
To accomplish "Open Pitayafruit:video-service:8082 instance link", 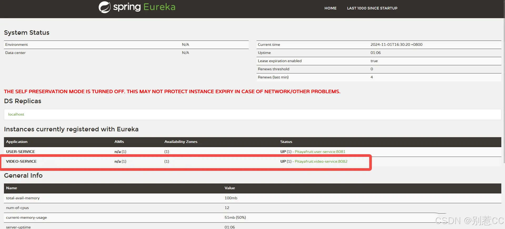I will 321,161.
